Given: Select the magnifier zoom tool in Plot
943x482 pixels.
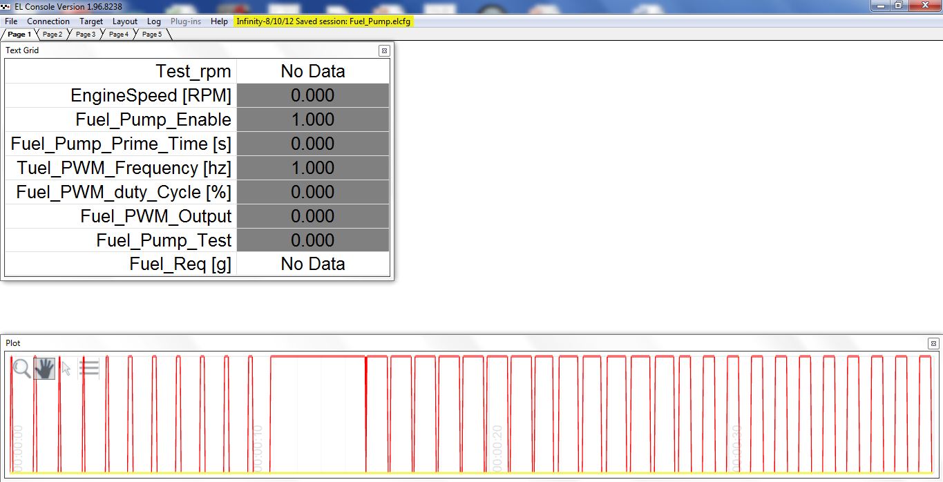Looking at the screenshot, I should pos(21,369).
